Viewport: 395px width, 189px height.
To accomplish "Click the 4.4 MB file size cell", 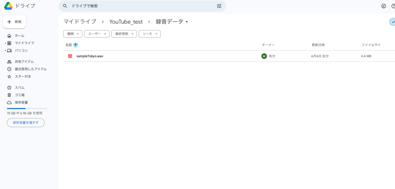I will click(366, 56).
